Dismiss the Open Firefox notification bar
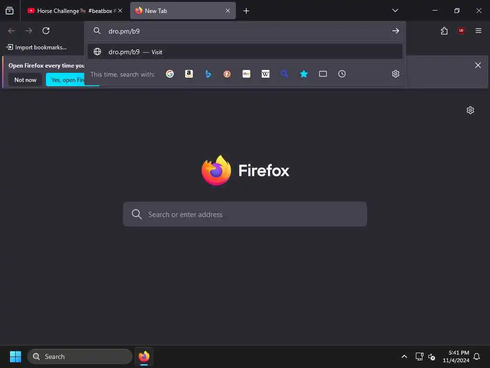Screen dimensions: 490x368 coord(478,65)
